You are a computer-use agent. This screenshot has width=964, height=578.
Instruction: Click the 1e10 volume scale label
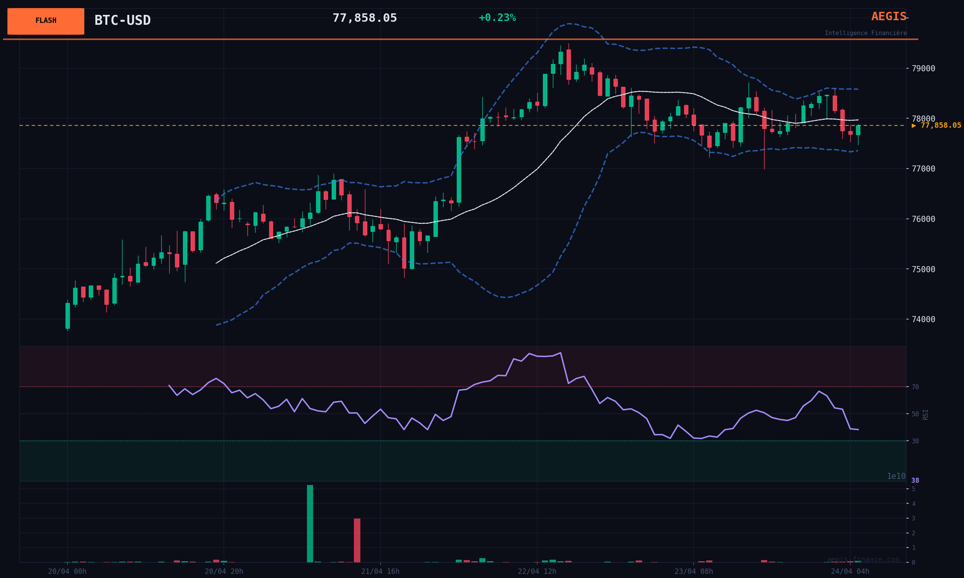pyautogui.click(x=896, y=476)
